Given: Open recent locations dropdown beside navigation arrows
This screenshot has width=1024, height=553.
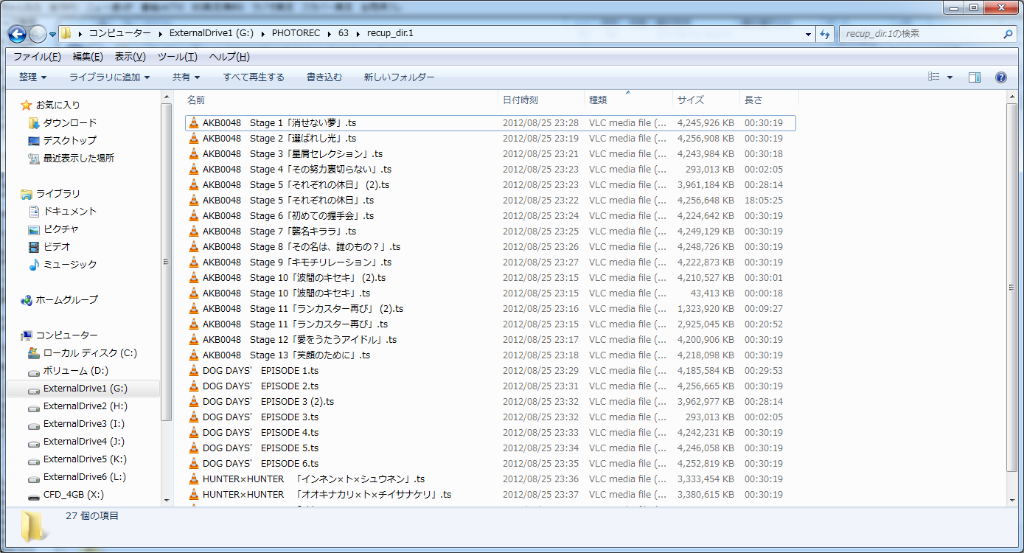Looking at the screenshot, I should coord(52,35).
